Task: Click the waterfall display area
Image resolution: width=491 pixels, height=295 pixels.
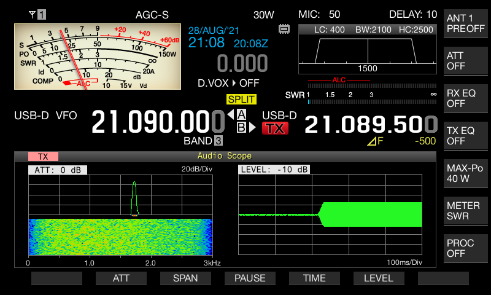Action: click(120, 237)
